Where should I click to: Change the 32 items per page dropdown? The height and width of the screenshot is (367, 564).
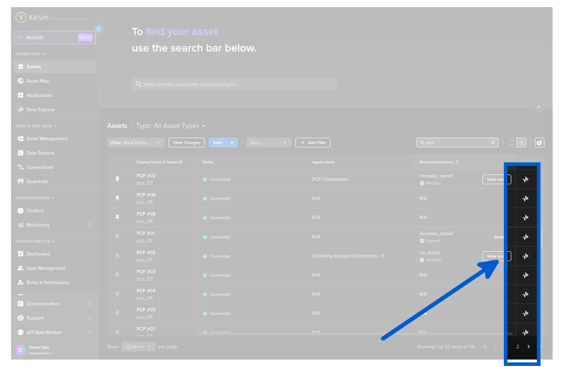click(138, 347)
